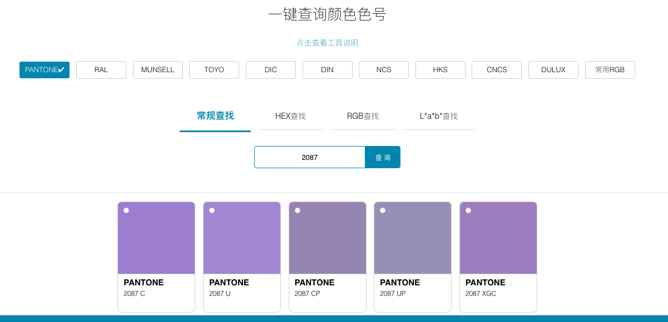668x322 pixels.
Task: Click the search input containing 2087
Action: pos(309,157)
